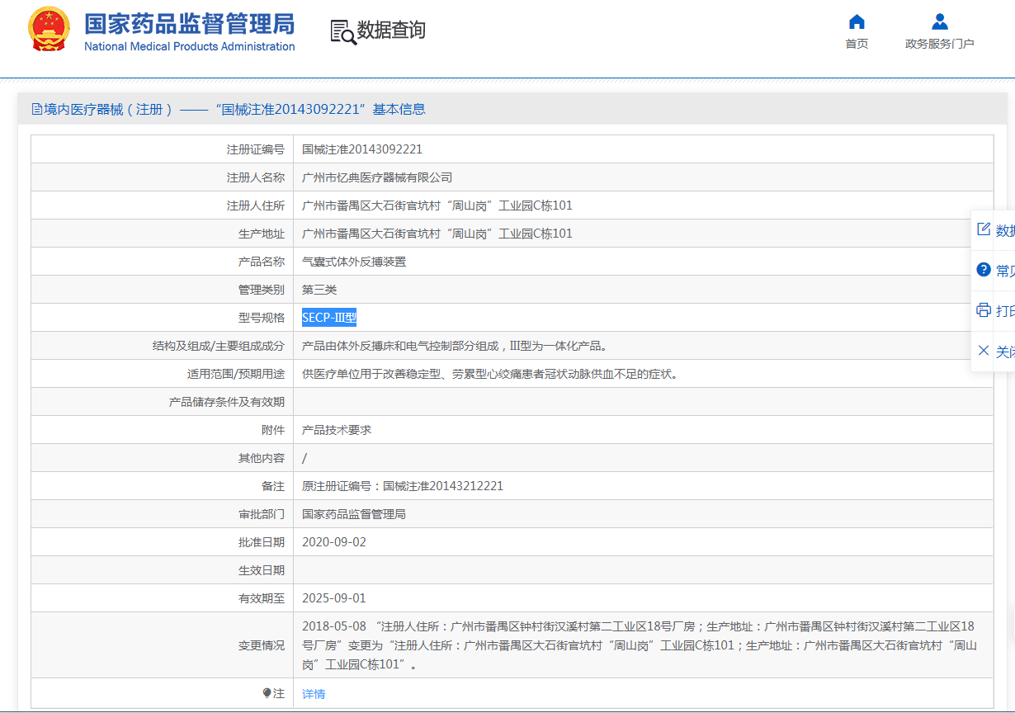Click the printer icon in side panel
The height and width of the screenshot is (713, 1015).
click(x=983, y=310)
